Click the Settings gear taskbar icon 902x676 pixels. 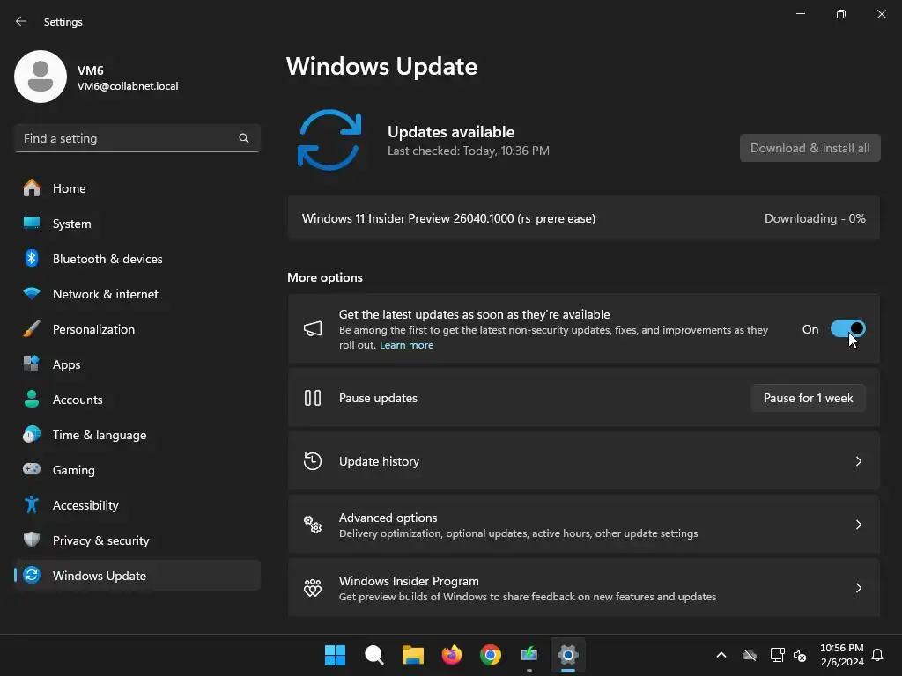pos(568,655)
